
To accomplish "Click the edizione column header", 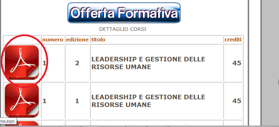I will tap(77, 39).
